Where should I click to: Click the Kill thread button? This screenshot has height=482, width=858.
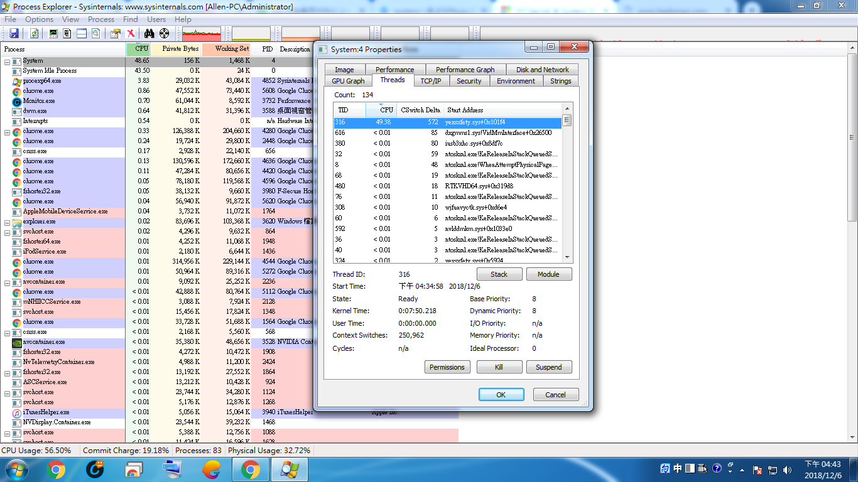point(499,367)
